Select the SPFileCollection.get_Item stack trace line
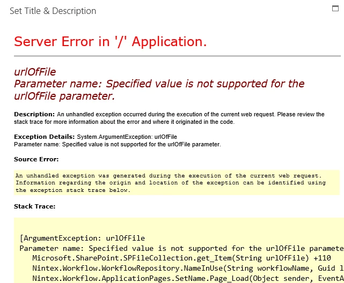 click(x=181, y=258)
